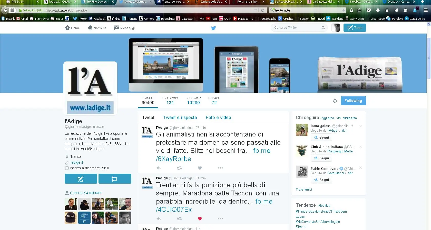Open the browser hamburger menu
The width and height of the screenshot is (431, 230).
pos(425,10)
